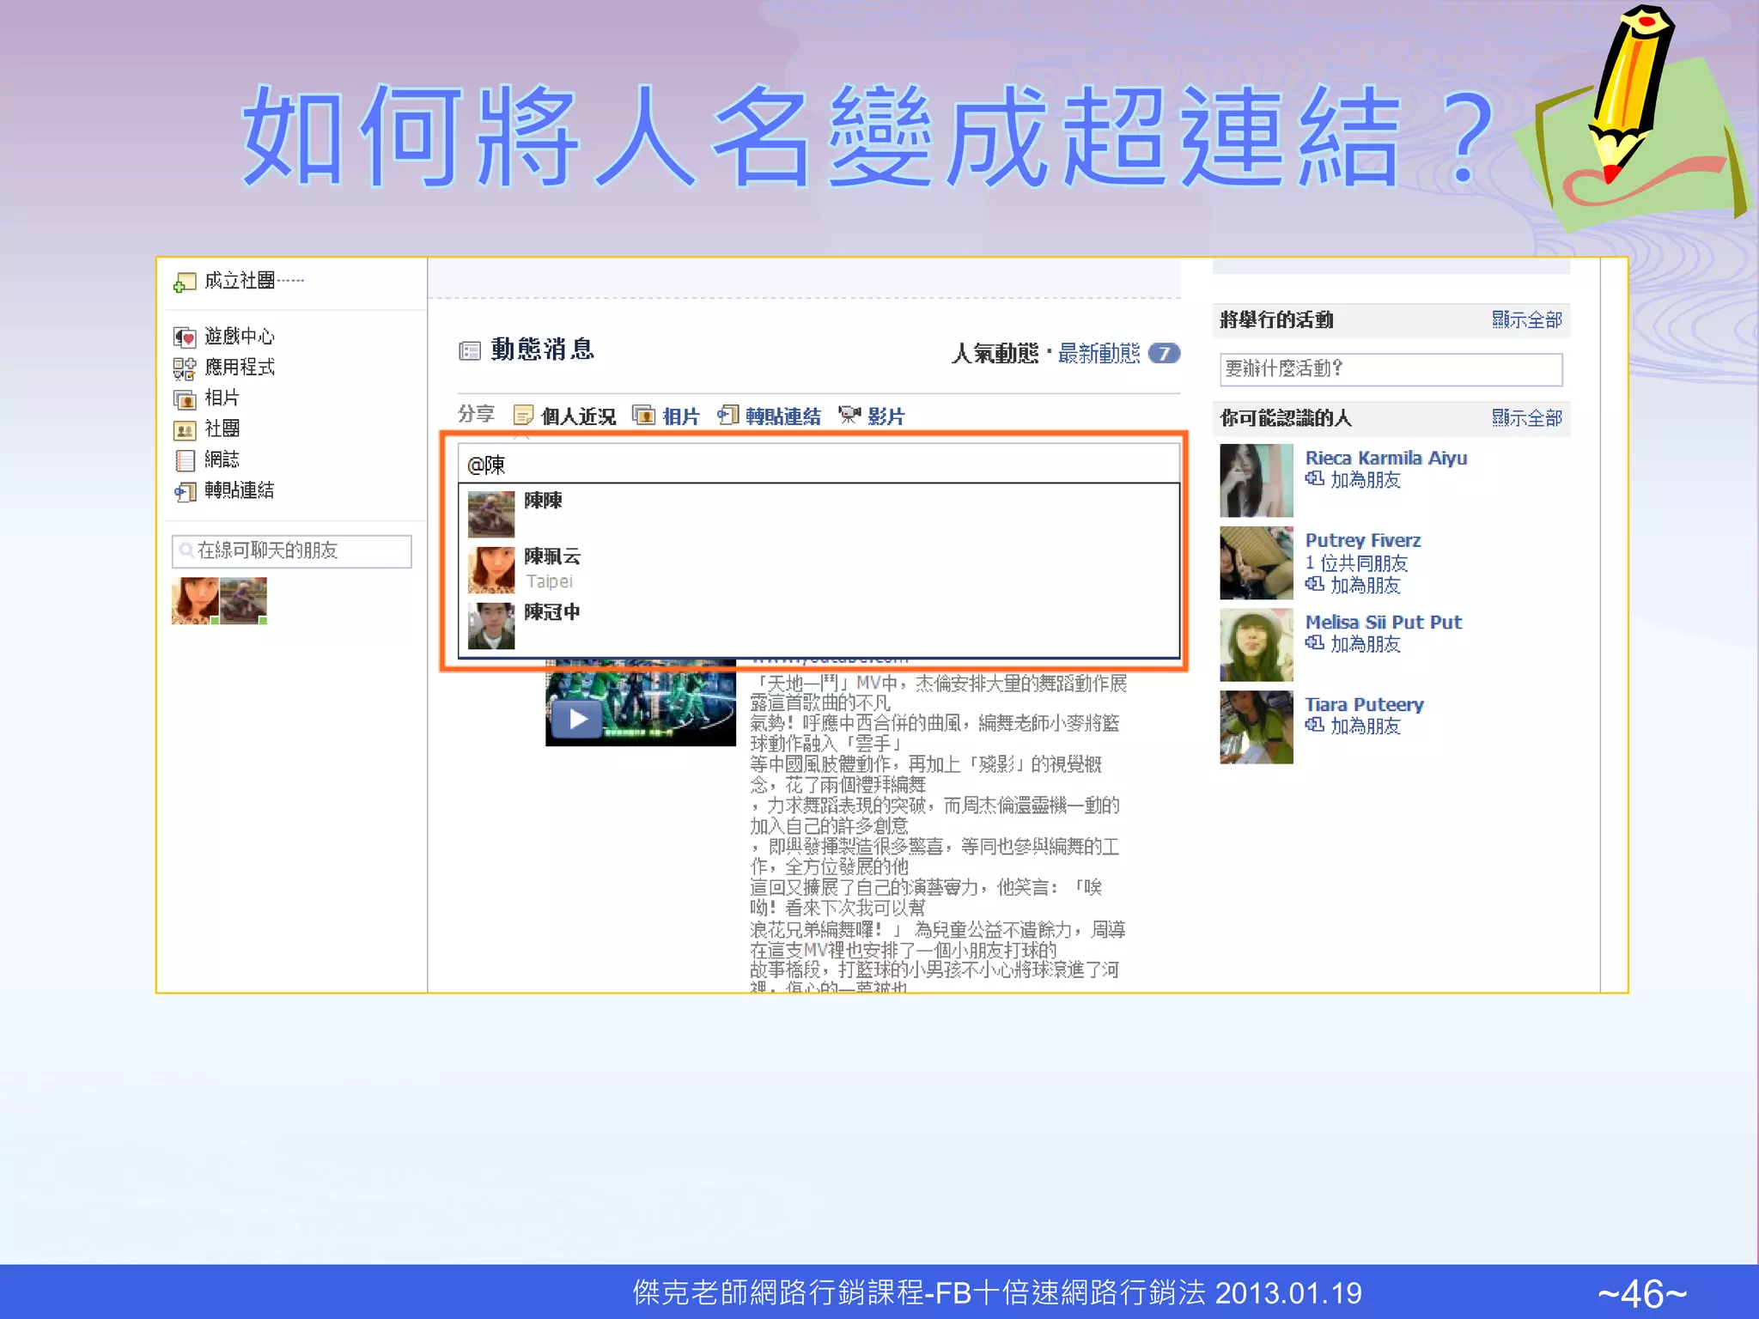Click Putrey Fiverz's profile photo
The width and height of the screenshot is (1759, 1319).
point(1257,562)
